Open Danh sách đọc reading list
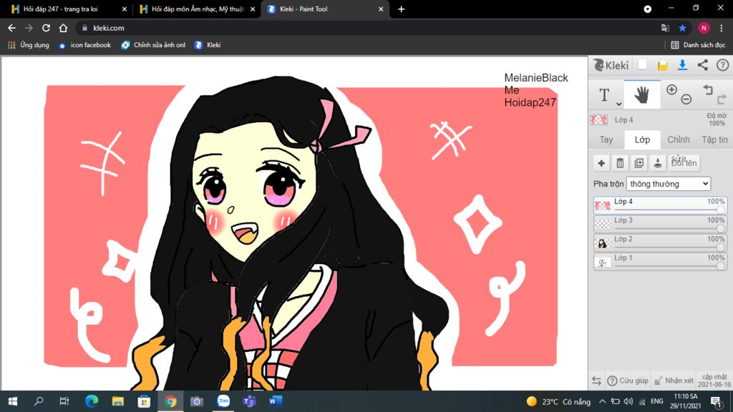The height and width of the screenshot is (412, 733). [x=699, y=45]
